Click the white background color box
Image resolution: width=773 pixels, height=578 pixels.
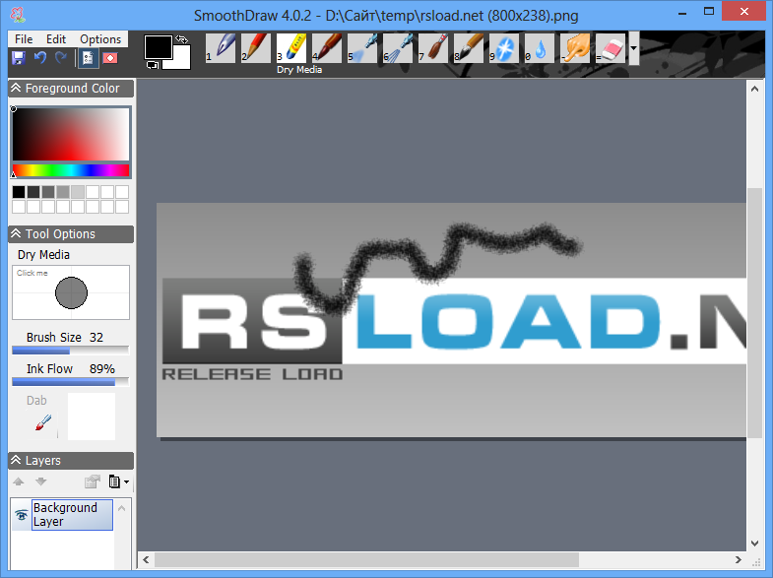[x=180, y=58]
